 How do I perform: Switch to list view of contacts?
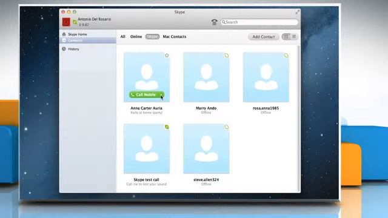pos(294,36)
